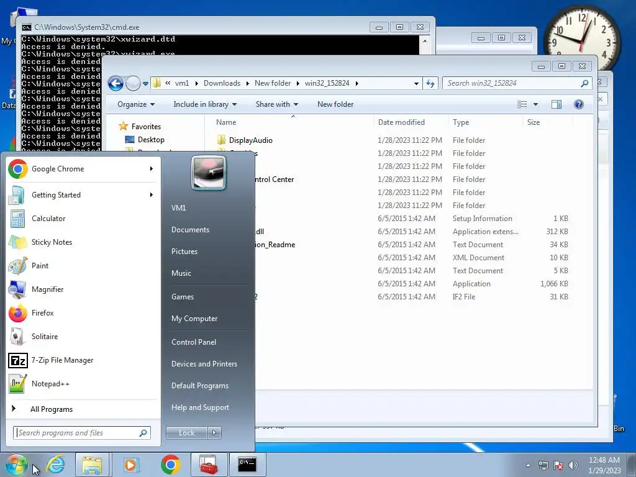The width and height of the screenshot is (636, 477).
Task: Change your view icon in Explorer
Action: (522, 104)
